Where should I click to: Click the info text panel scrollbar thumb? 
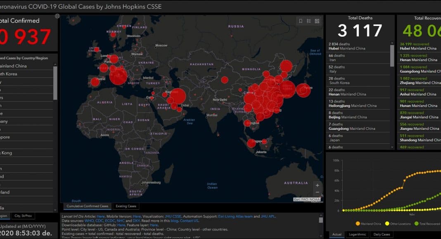coord(320,220)
